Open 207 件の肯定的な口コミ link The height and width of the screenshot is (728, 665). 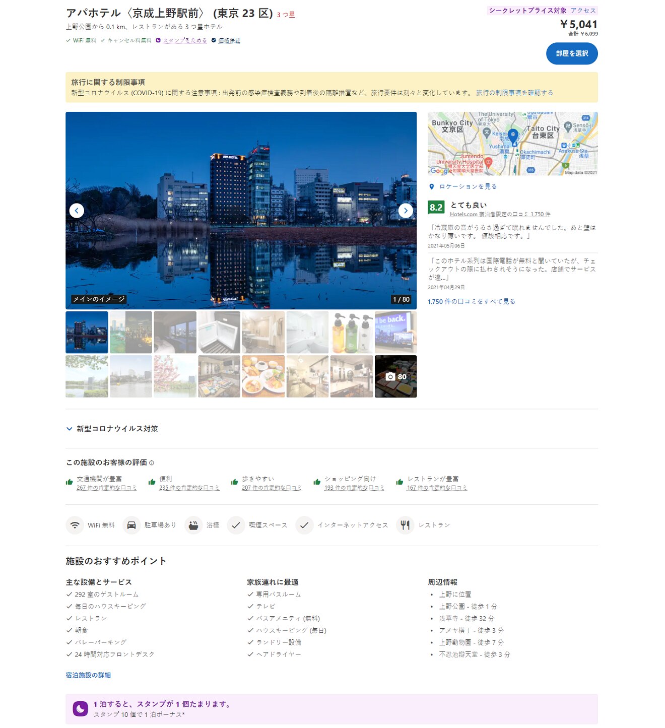click(272, 488)
